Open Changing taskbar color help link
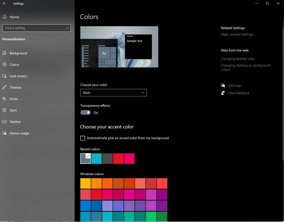Viewport: 284px width, 222px height. [x=238, y=59]
